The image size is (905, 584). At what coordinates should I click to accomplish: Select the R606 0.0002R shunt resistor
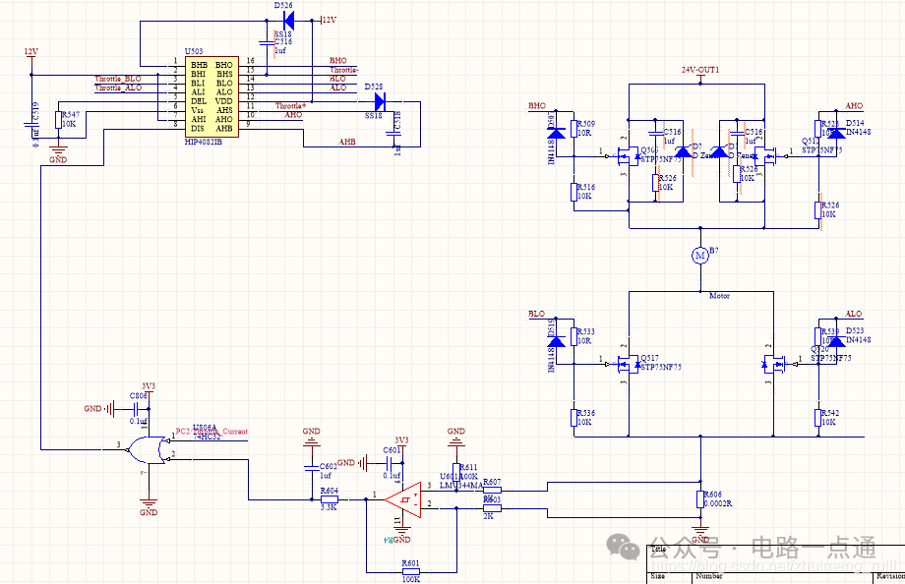(x=700, y=499)
